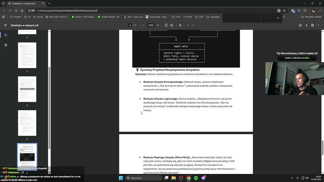The height and width of the screenshot is (182, 324).
Task: Click the microphone tray icon
Action: [x=297, y=178]
